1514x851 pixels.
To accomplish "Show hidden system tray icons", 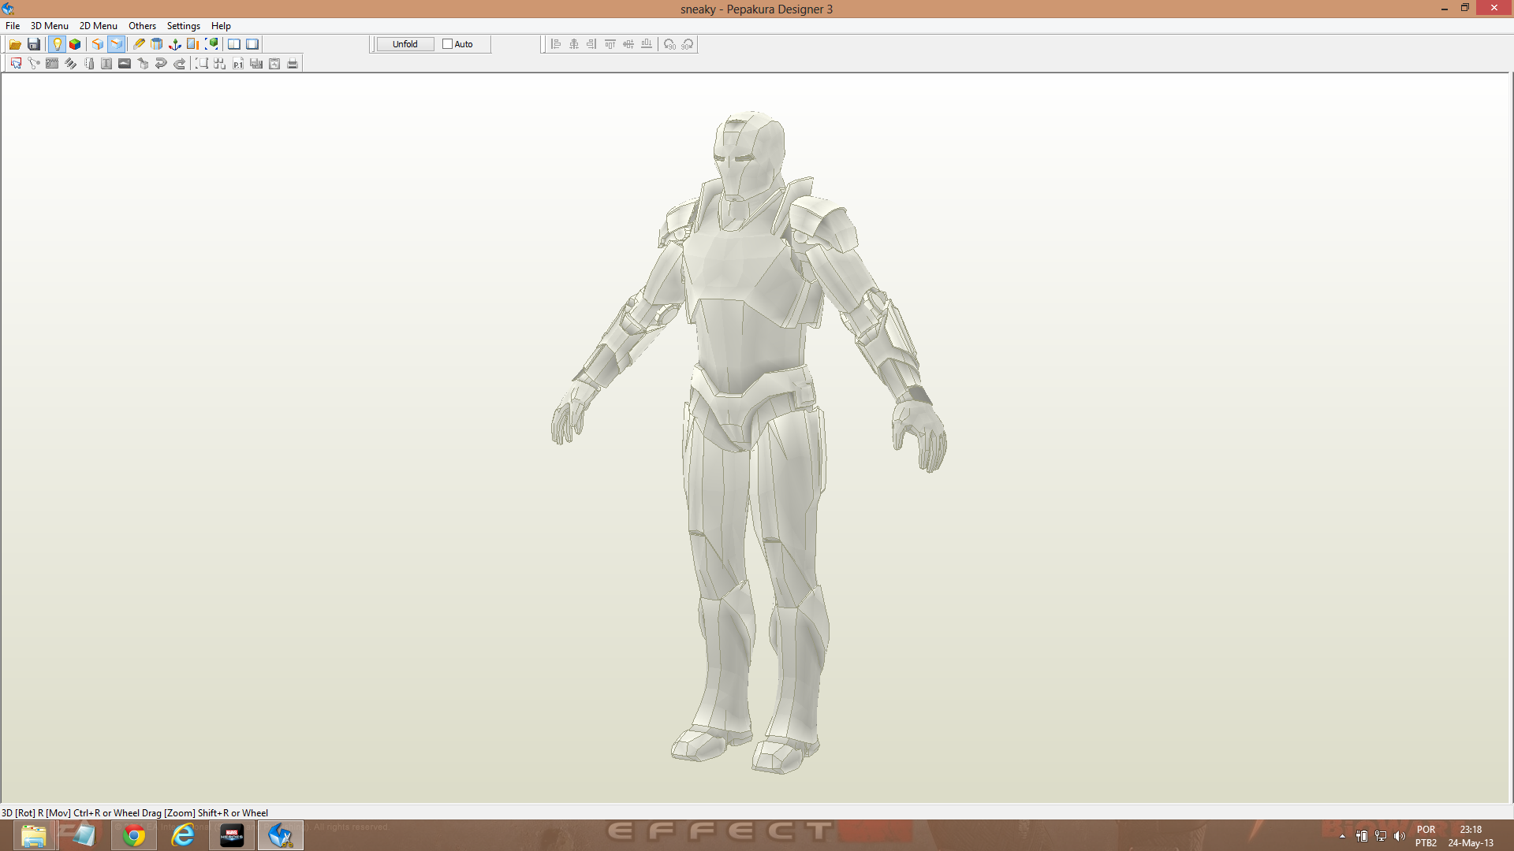I will coord(1343,837).
